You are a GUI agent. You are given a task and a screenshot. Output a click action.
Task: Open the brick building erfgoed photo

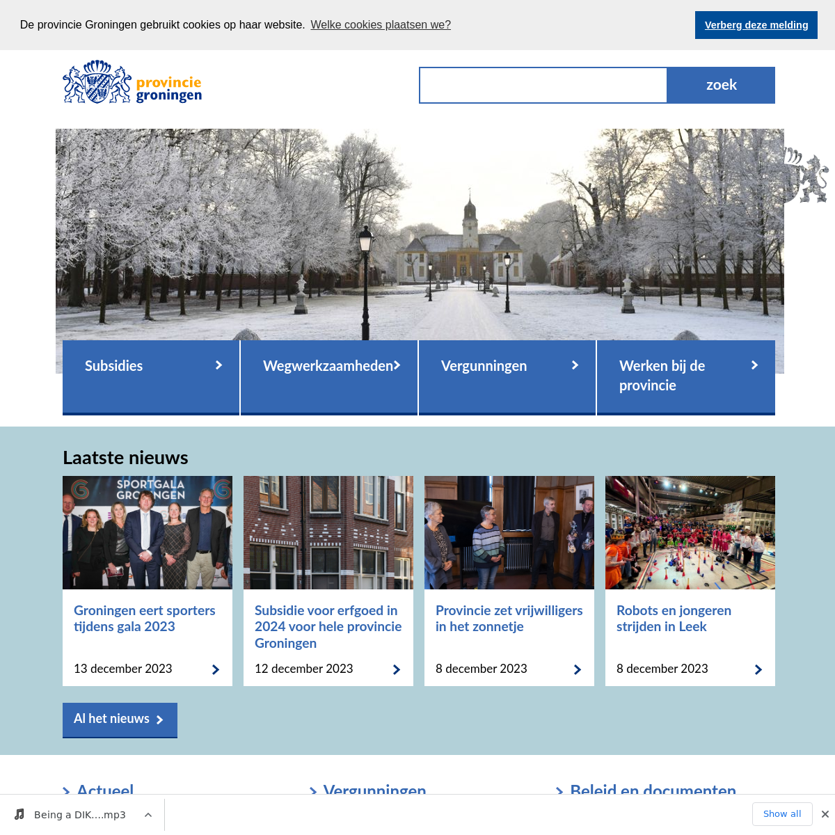pyautogui.click(x=328, y=532)
